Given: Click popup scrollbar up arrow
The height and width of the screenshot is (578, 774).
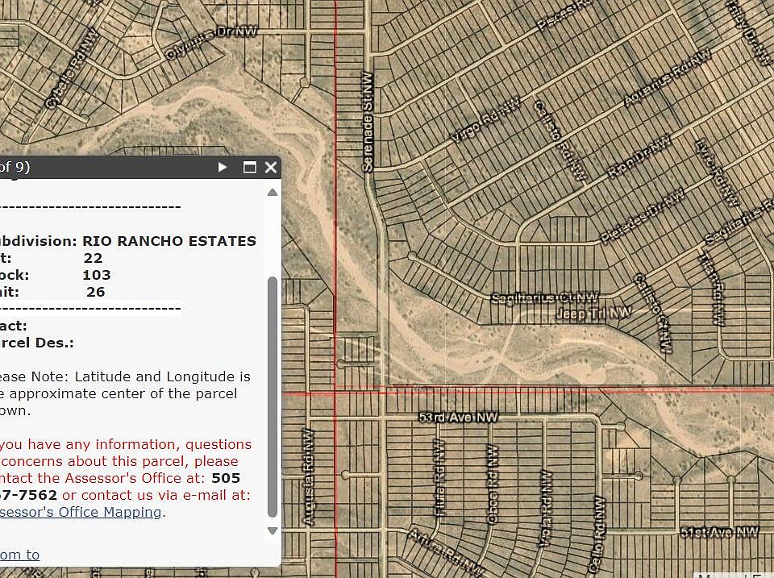Looking at the screenshot, I should click(272, 193).
